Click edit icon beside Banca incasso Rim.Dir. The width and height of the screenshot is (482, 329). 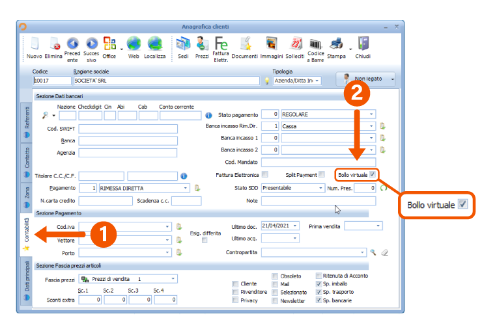383,126
